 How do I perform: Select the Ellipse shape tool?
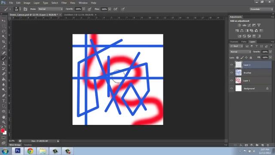[x=3, y=112]
